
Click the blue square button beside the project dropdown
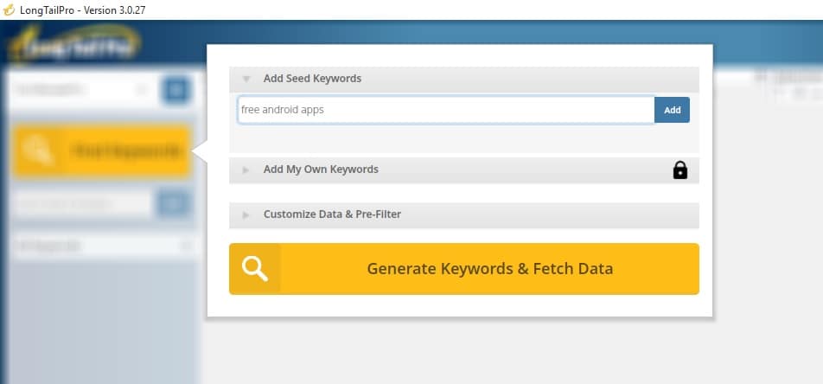tap(176, 89)
